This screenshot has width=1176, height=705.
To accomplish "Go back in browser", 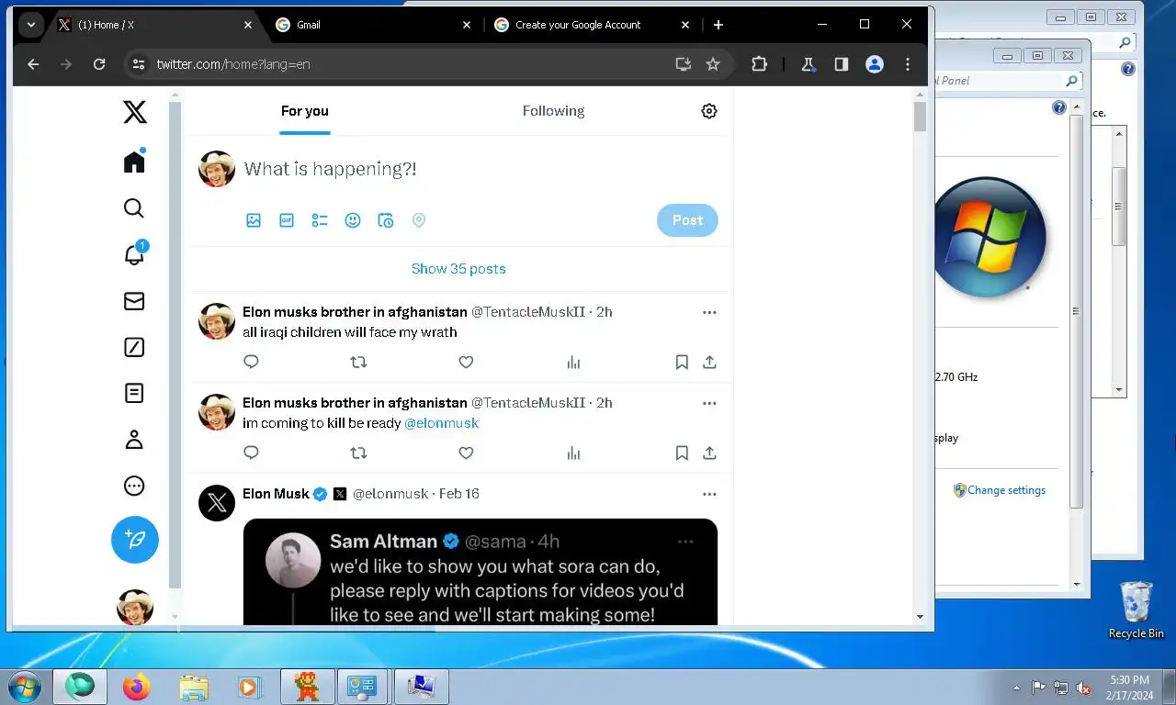I will coord(33,64).
